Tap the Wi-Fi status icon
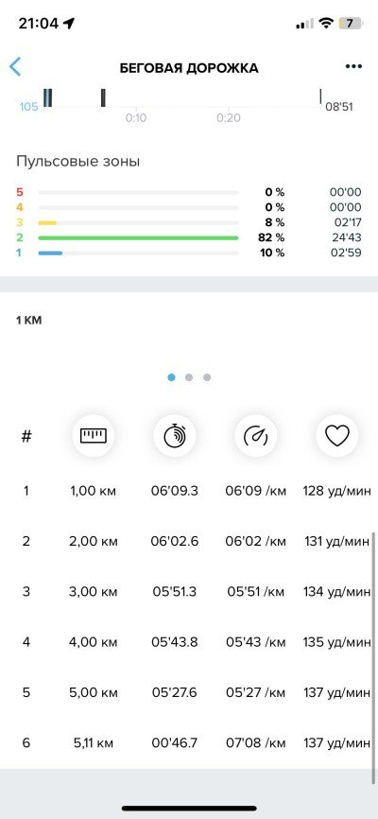This screenshot has width=378, height=819. click(x=326, y=23)
